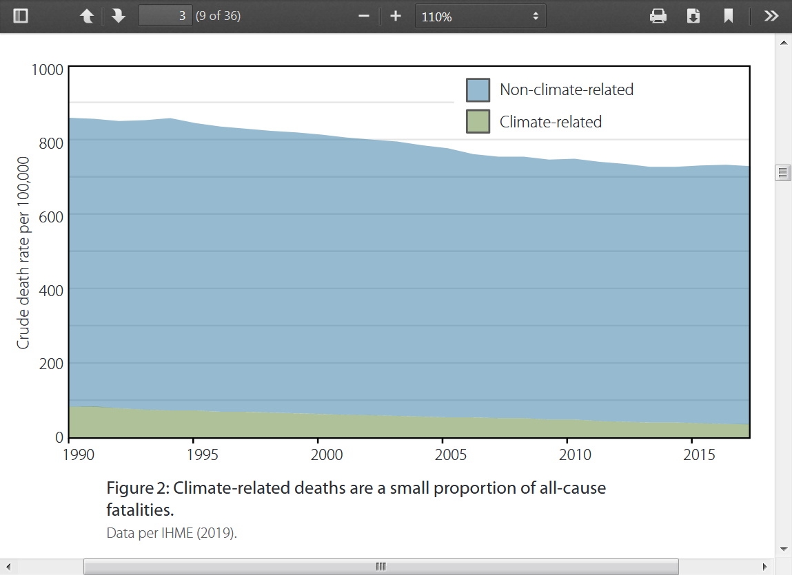This screenshot has height=575, width=792.
Task: Click the vertical scrollbar down arrow
Action: coord(783,549)
